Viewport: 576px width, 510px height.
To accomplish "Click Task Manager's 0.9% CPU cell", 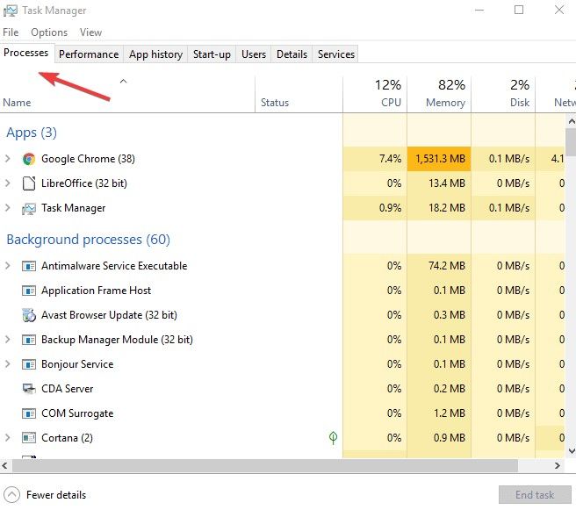I will tap(375, 208).
